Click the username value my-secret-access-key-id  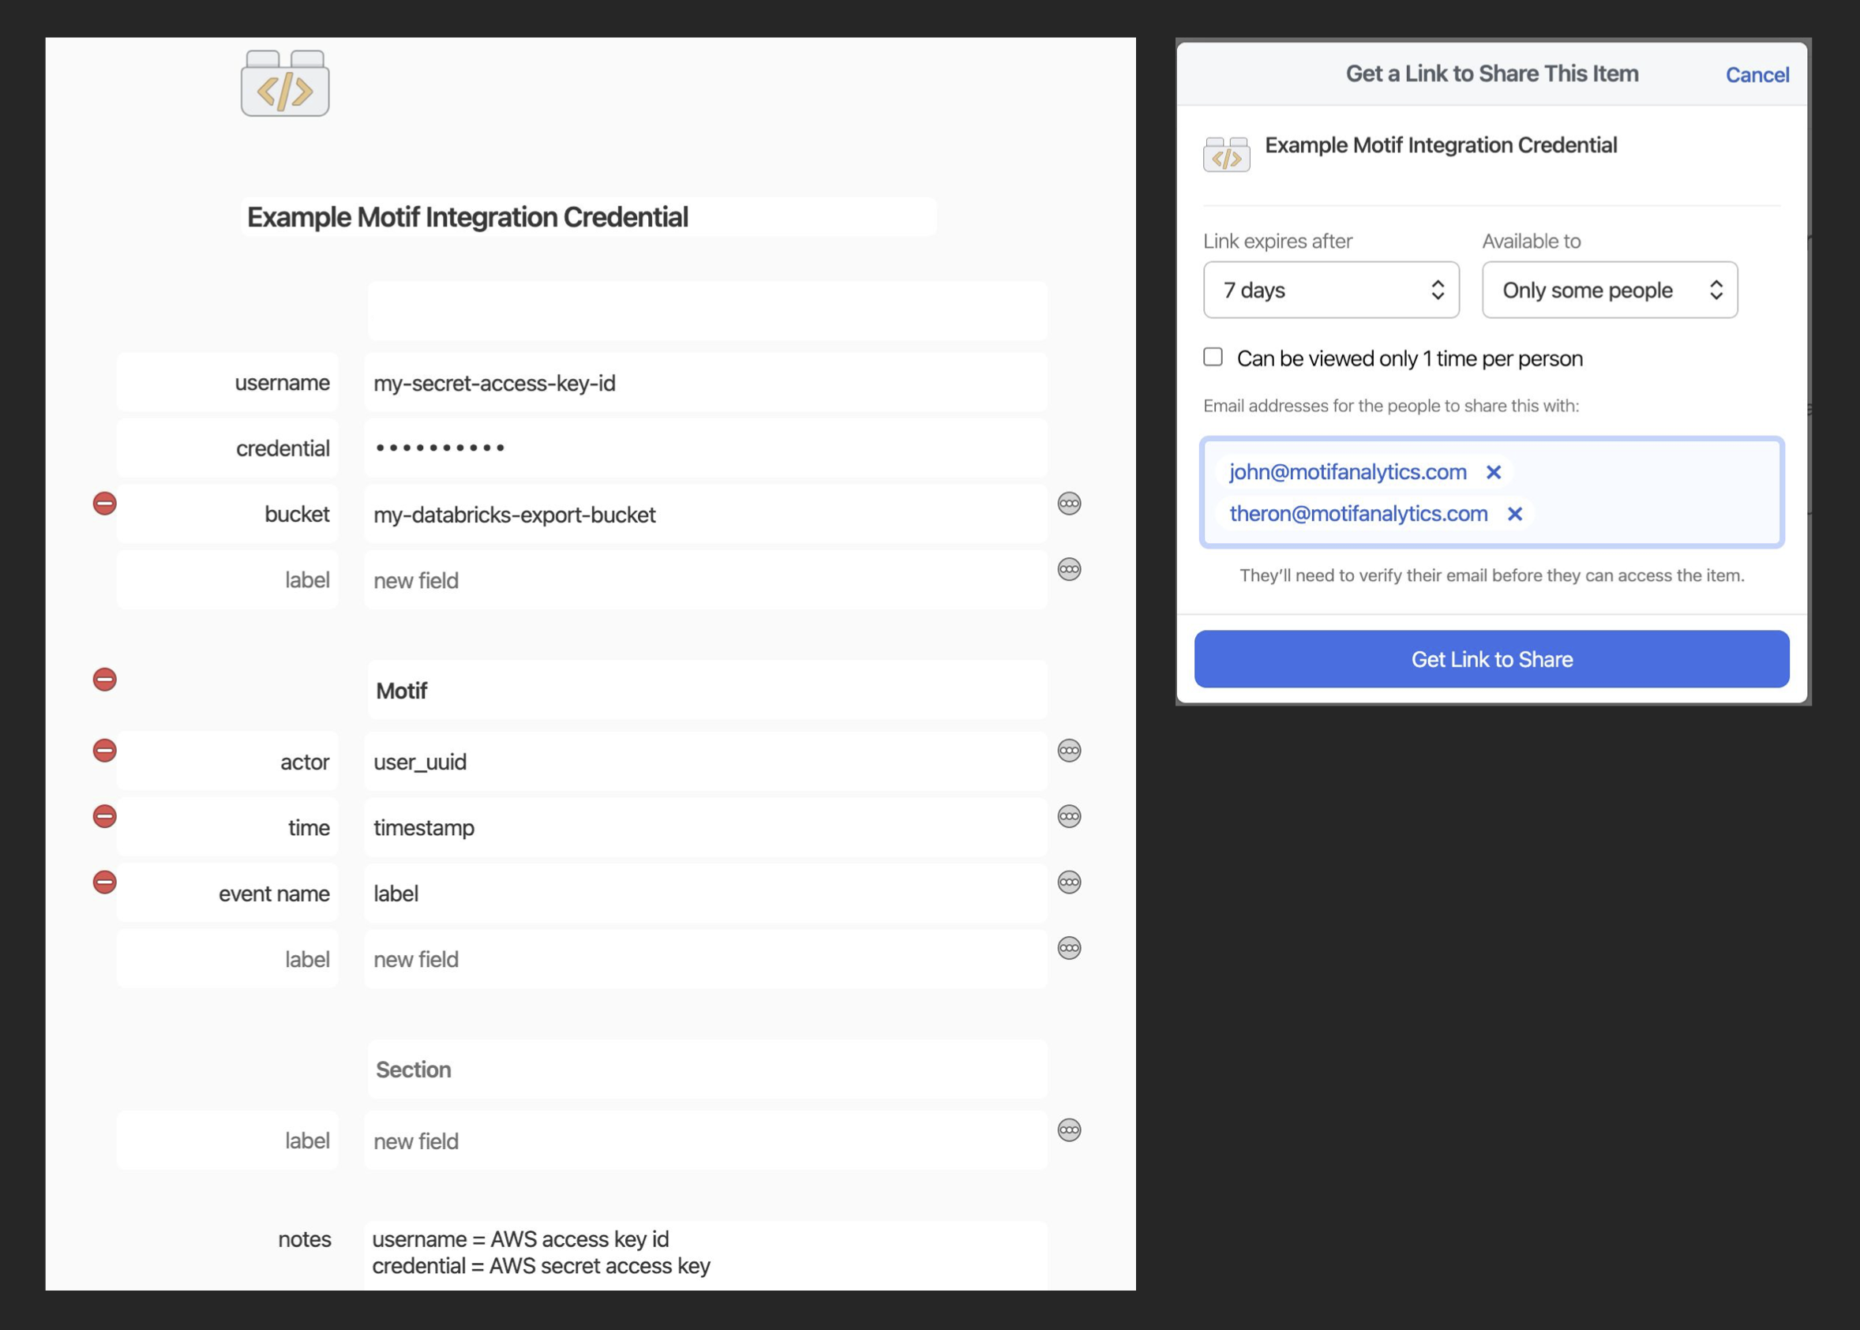[705, 384]
